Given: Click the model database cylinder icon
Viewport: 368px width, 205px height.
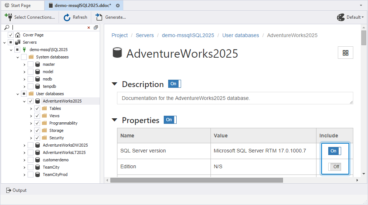Looking at the screenshot, I should (38, 72).
